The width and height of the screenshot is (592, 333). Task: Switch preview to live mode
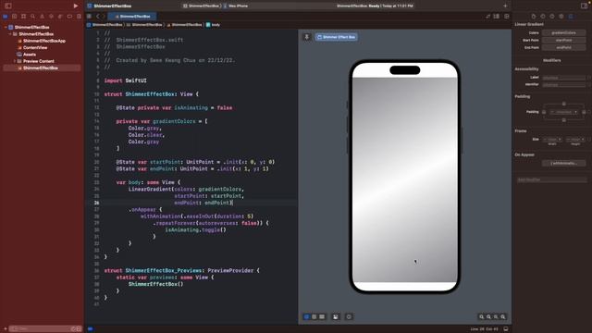pyautogui.click(x=306, y=316)
